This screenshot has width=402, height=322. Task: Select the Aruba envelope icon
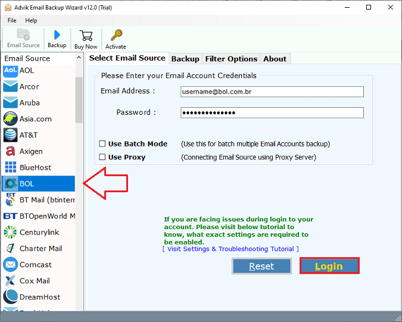tap(10, 103)
